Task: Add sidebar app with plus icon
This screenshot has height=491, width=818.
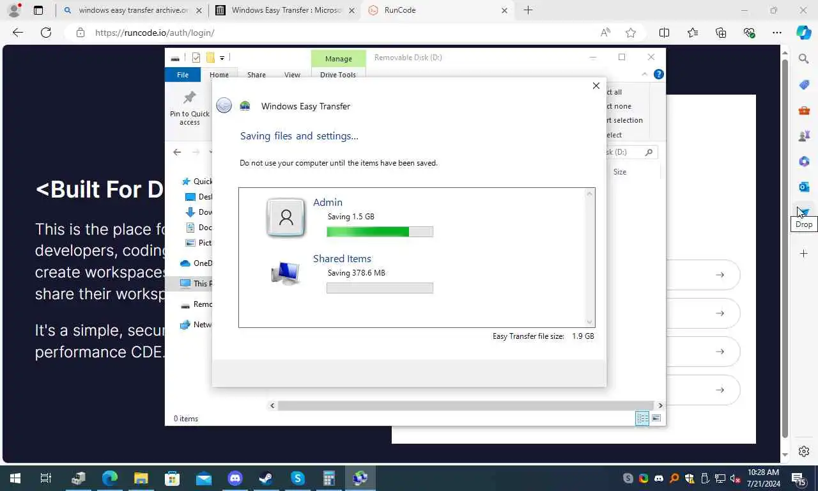Action: (x=804, y=254)
